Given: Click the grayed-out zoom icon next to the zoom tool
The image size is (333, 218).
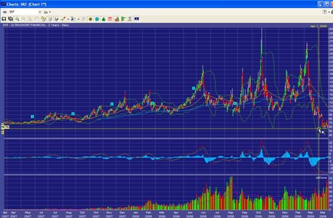Looking at the screenshot, I should 23,19.
